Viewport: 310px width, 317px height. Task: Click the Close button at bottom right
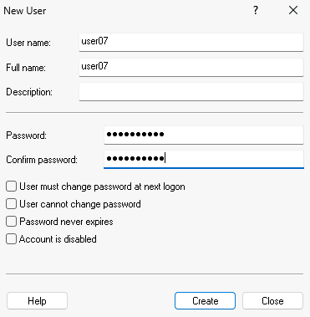tap(272, 301)
